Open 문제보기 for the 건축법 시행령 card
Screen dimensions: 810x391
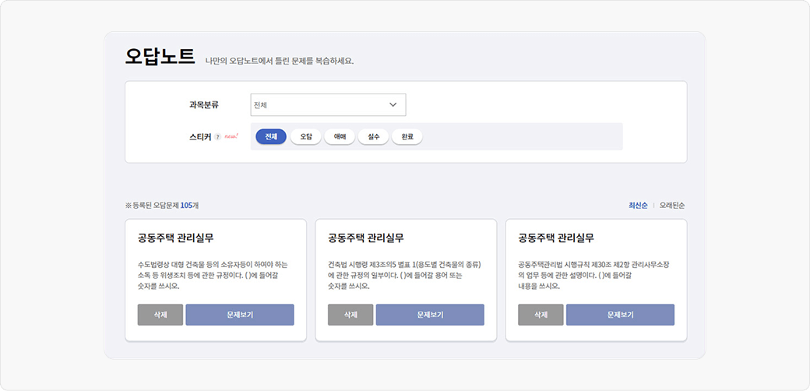[430, 315]
